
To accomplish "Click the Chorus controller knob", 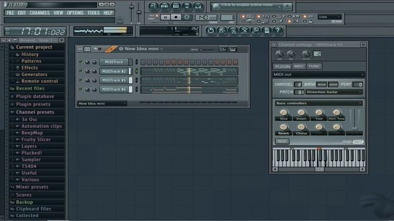I will 301,127.
